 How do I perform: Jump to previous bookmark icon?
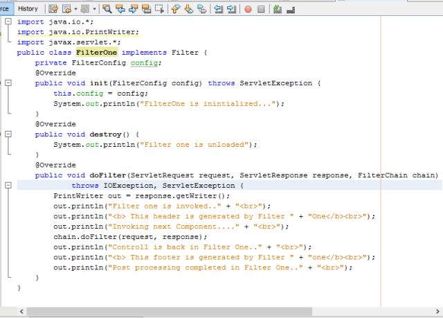[175, 9]
